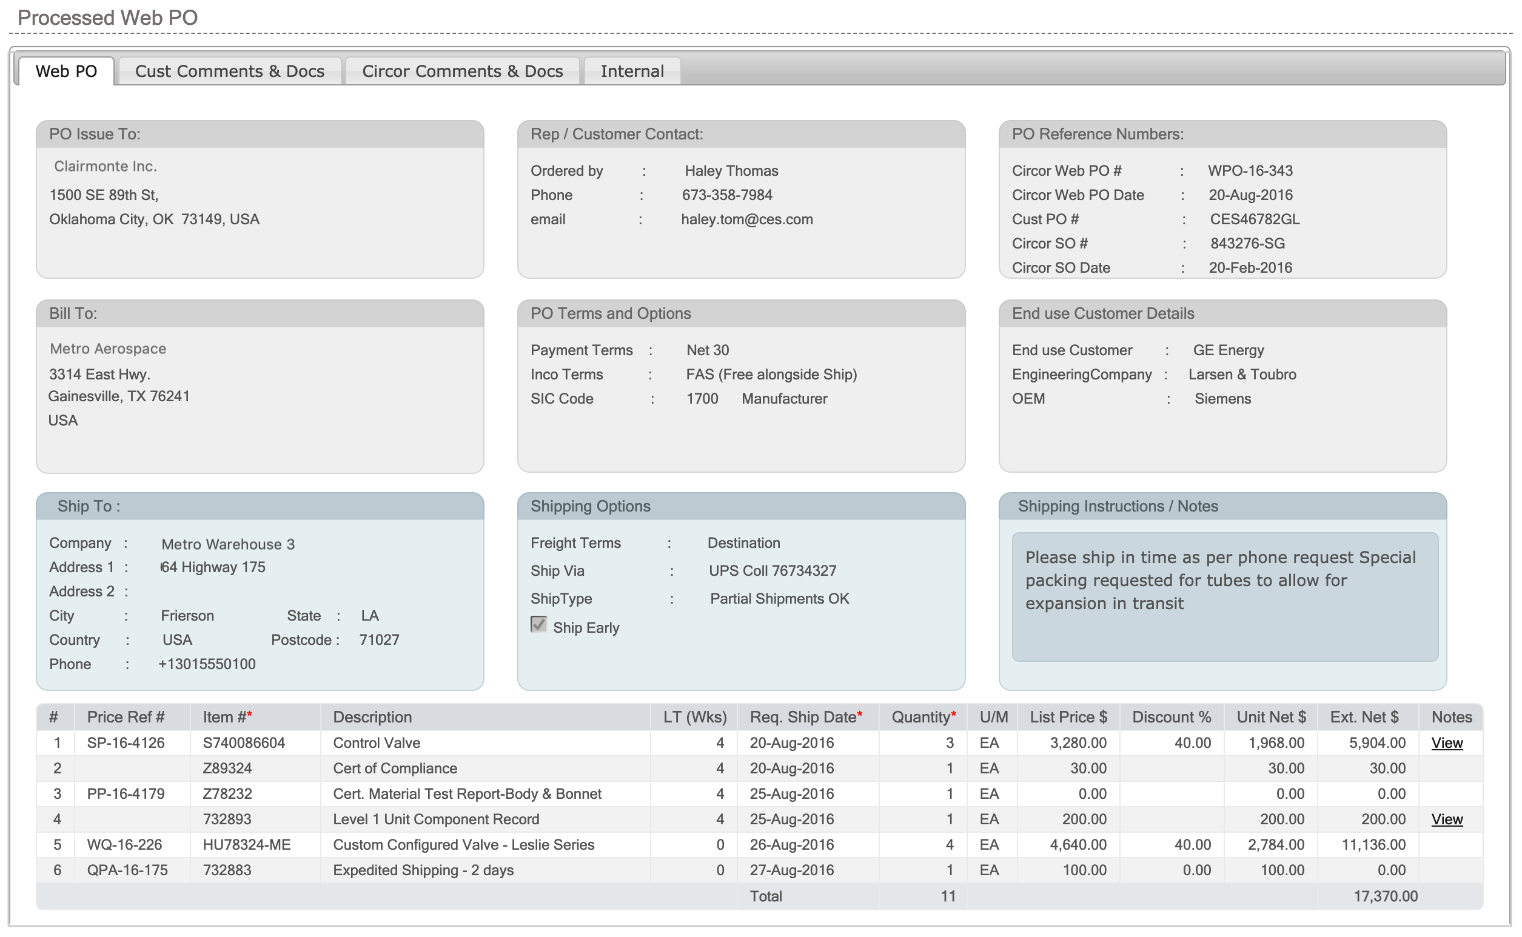Click engineering company Larsen & Toubro
This screenshot has height=937, width=1522.
1242,375
